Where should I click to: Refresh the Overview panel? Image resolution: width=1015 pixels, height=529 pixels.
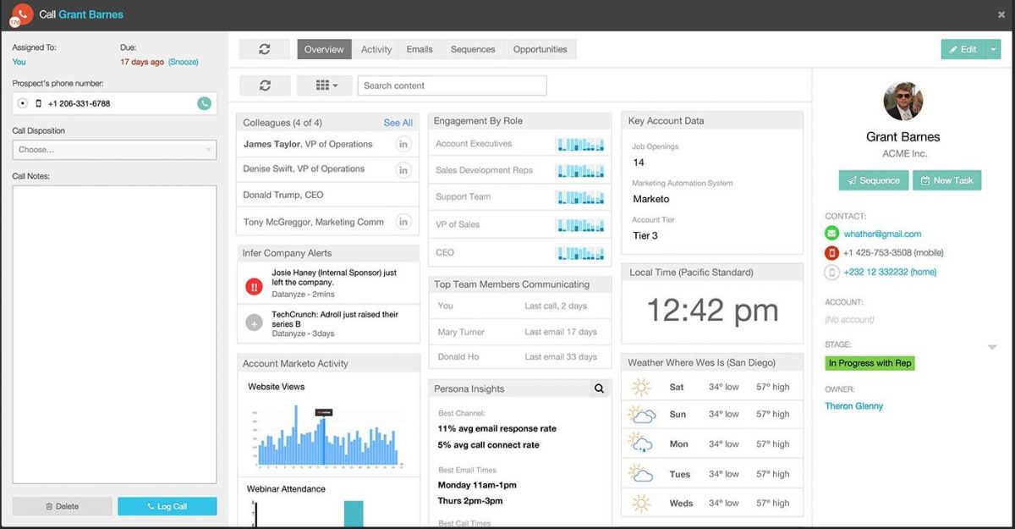pos(264,49)
